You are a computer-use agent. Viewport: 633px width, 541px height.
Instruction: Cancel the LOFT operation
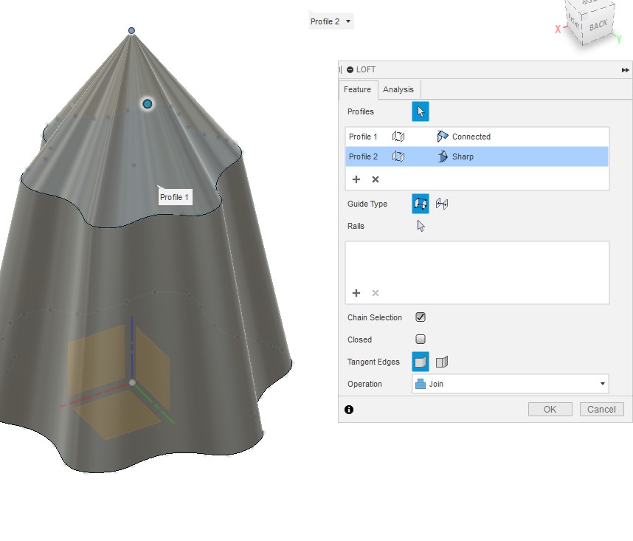tap(601, 409)
